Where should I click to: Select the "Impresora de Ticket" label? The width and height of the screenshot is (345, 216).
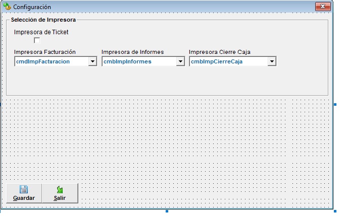(41, 32)
